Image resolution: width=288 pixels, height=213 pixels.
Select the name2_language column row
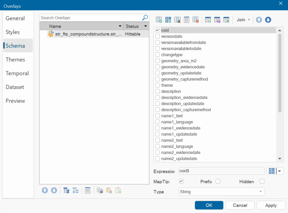215,146
